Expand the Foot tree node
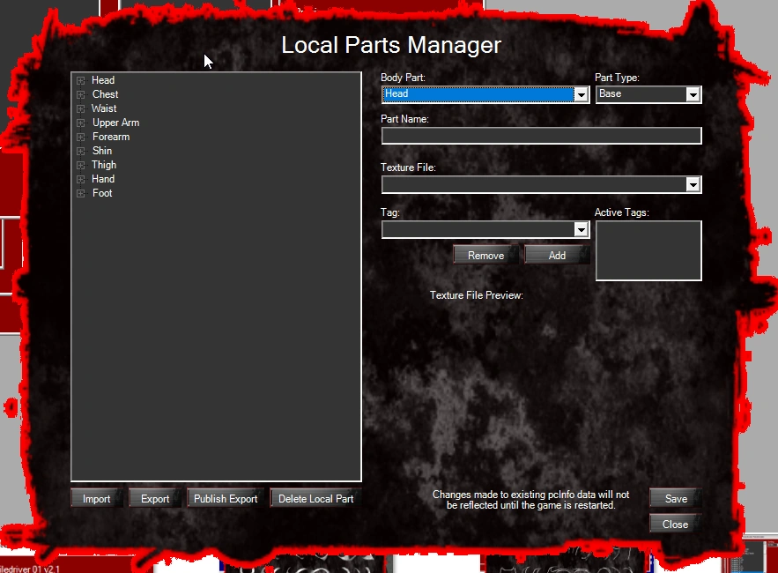The height and width of the screenshot is (573, 778). pos(79,192)
